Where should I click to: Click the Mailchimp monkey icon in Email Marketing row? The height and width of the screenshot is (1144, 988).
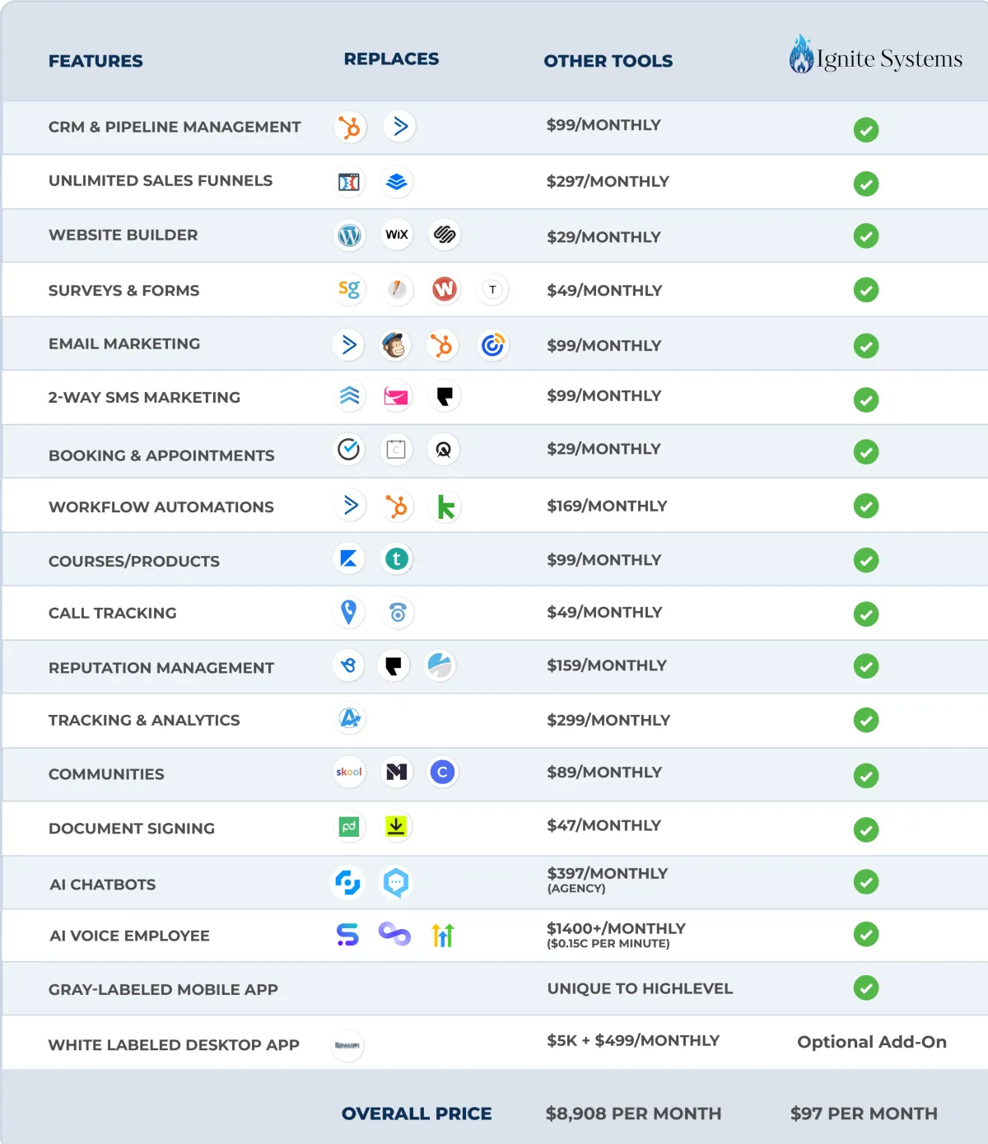click(395, 345)
